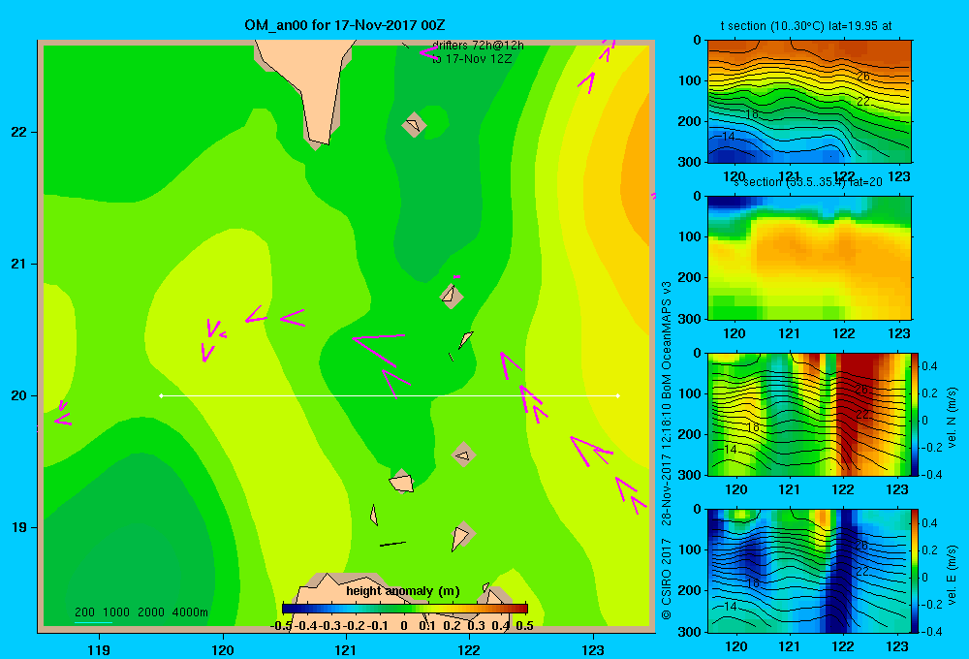The width and height of the screenshot is (969, 659).
Task: Click latitude label 19 on main map axis
Action: pos(19,527)
